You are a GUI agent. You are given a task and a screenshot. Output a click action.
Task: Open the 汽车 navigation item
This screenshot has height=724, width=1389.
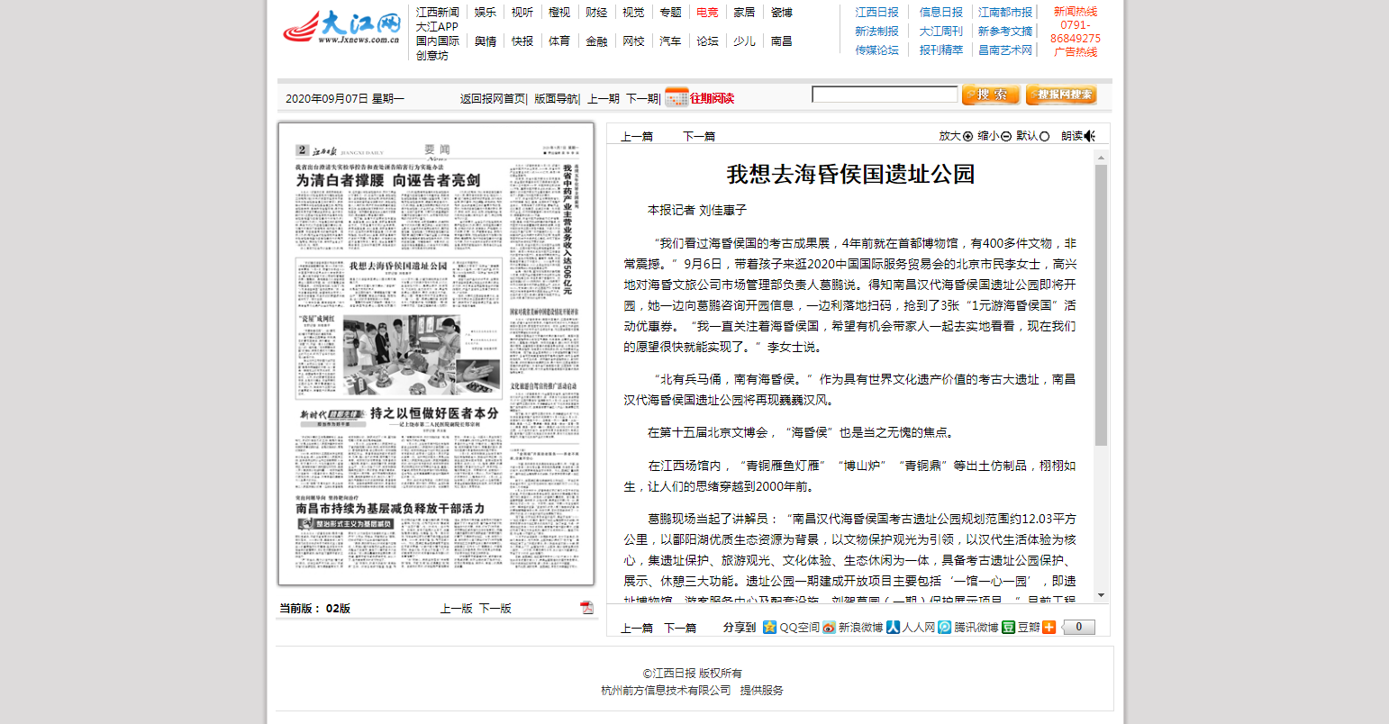pyautogui.click(x=670, y=41)
